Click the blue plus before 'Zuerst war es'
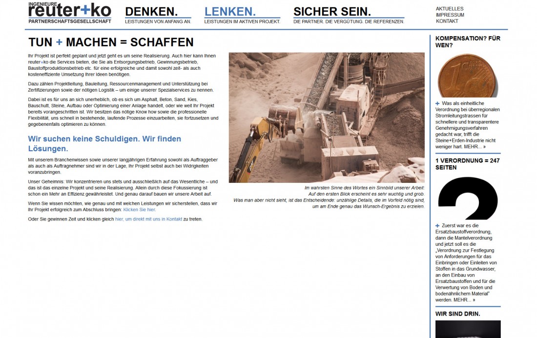Image resolution: width=537 pixels, height=338 pixels. tap(437, 226)
